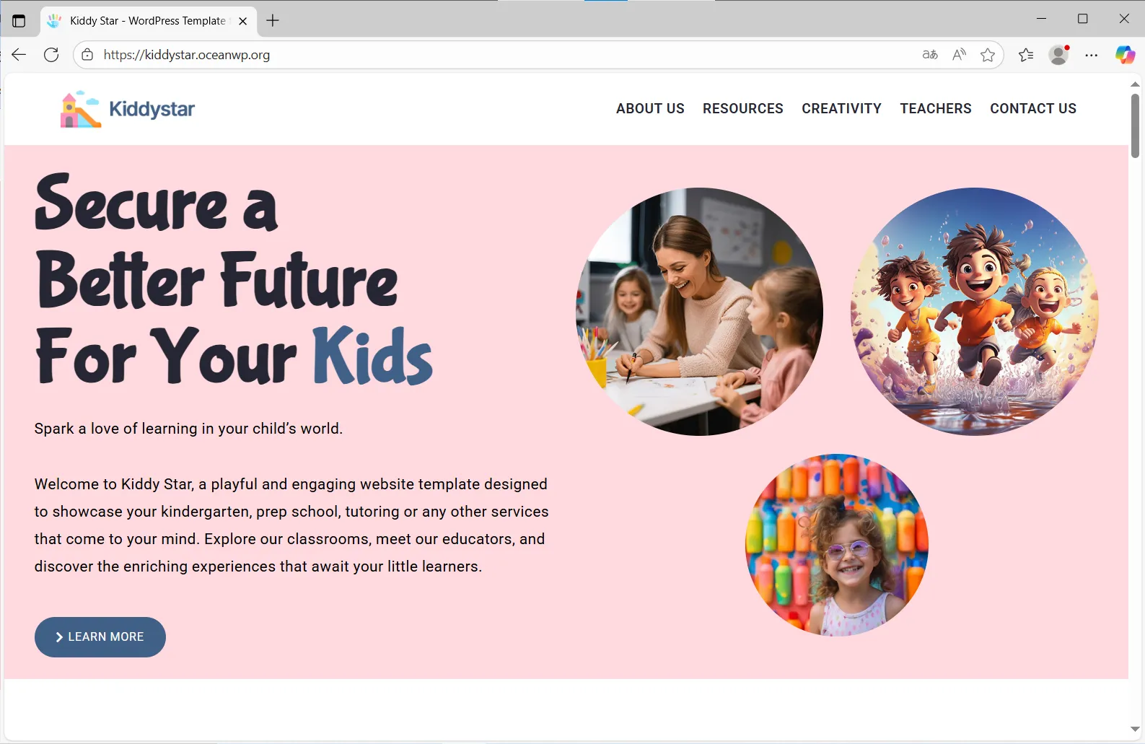Viewport: 1145px width, 744px height.
Task: Open the ABOUT US menu item
Action: pyautogui.click(x=650, y=108)
